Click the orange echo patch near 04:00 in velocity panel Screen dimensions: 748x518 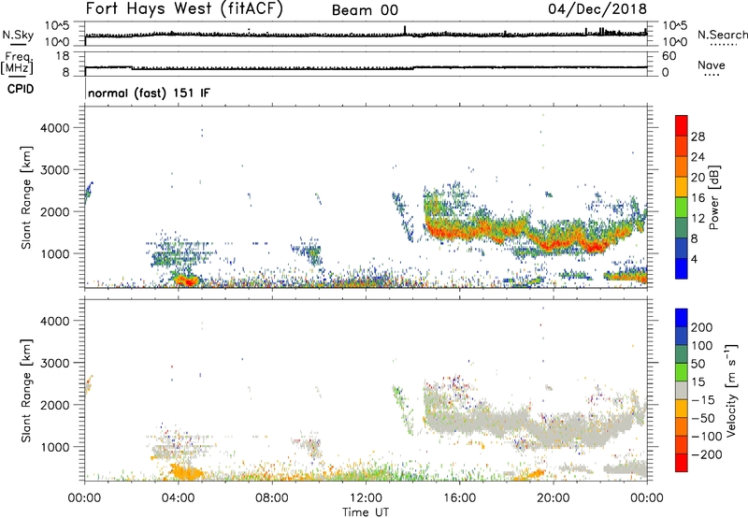(x=185, y=472)
